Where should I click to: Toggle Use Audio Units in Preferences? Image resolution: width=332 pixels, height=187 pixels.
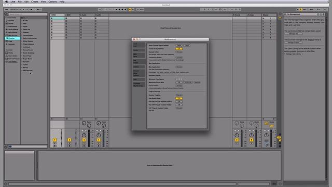[179, 98]
